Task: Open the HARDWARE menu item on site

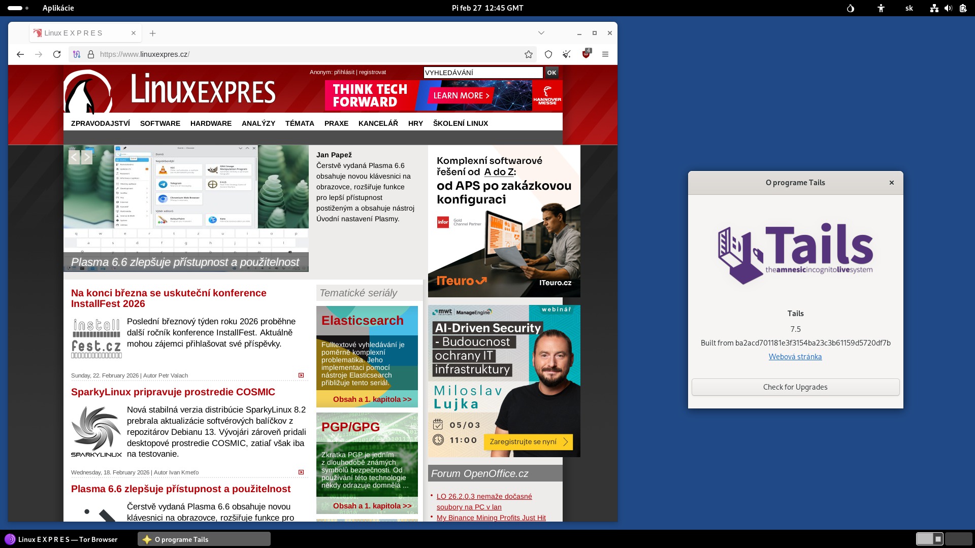Action: pyautogui.click(x=211, y=123)
